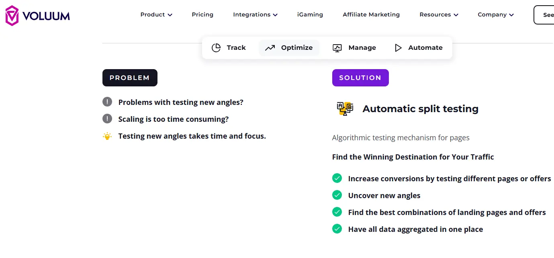
Task: Click Uncover new angles text
Action: (384, 196)
